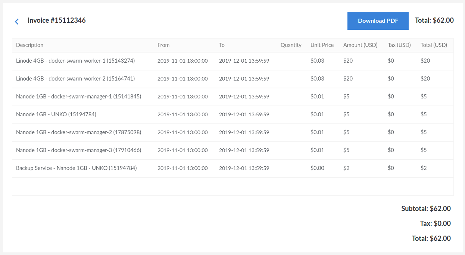Select the Amount (USD) column header

coord(361,45)
